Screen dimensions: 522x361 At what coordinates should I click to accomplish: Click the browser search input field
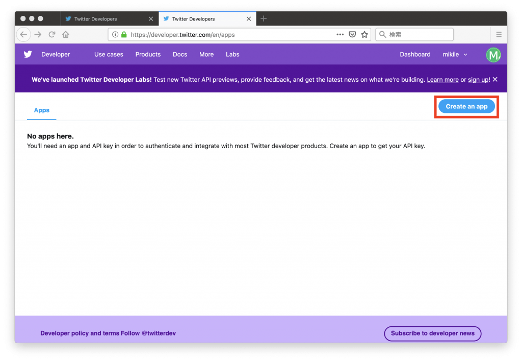click(419, 35)
